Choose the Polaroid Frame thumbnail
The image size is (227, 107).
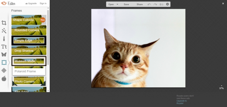(29, 71)
